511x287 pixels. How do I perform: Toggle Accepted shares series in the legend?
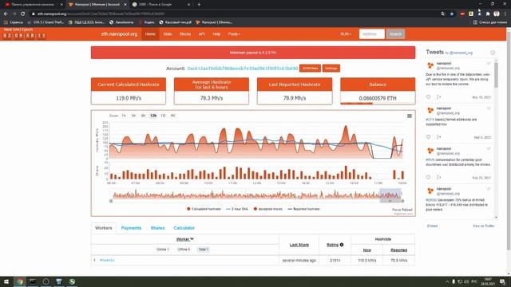(268, 209)
